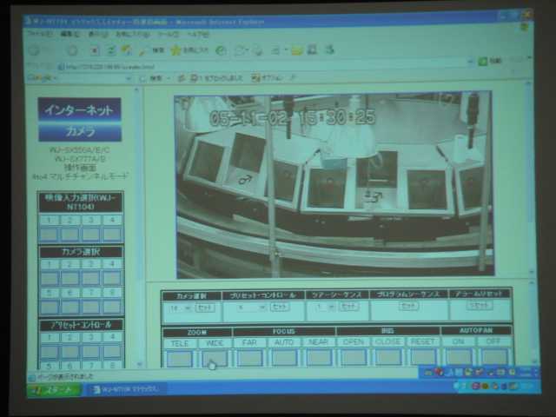Click the IE Favorites star icon

click(x=175, y=50)
